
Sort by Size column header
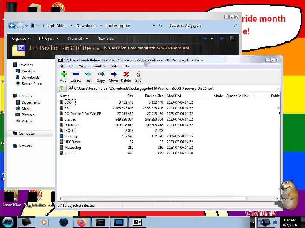[121, 96]
